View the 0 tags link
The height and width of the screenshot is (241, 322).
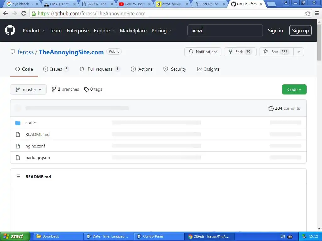pos(93,89)
